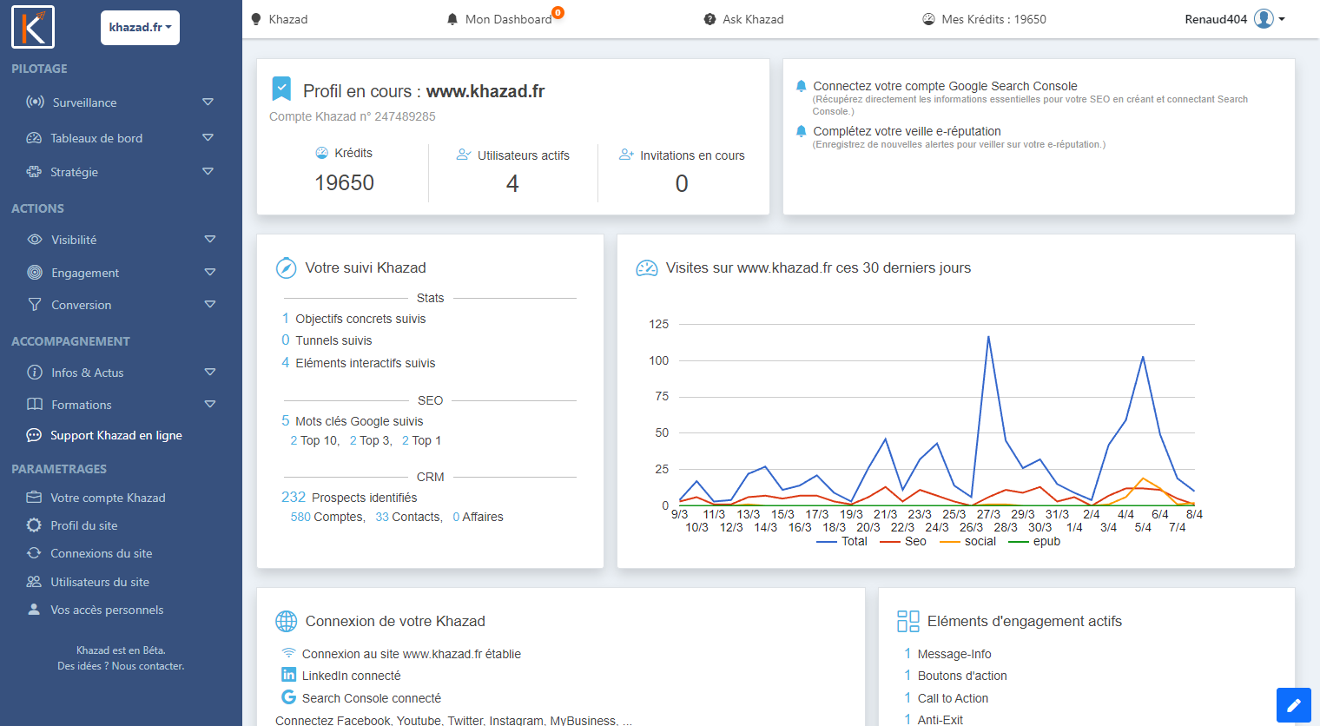Viewport: 1320px width, 726px height.
Task: Click Complétez votre veille e-réputation
Action: [907, 131]
